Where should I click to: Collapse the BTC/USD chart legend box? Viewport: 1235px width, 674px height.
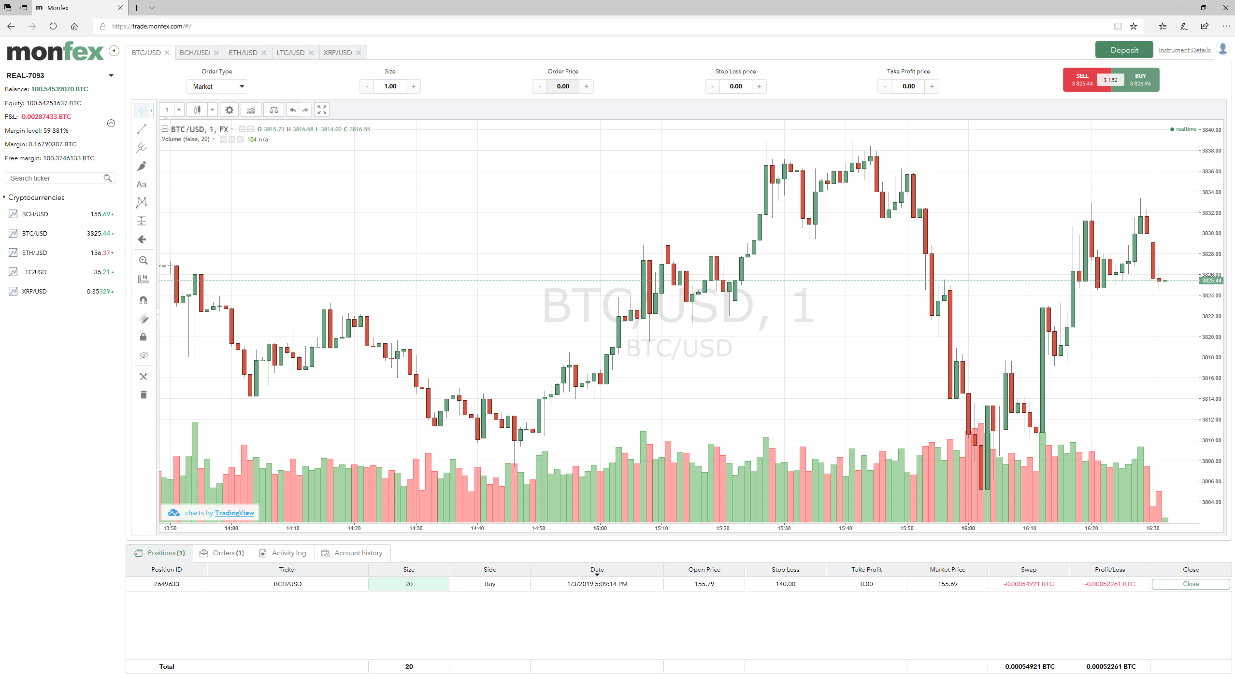point(165,129)
